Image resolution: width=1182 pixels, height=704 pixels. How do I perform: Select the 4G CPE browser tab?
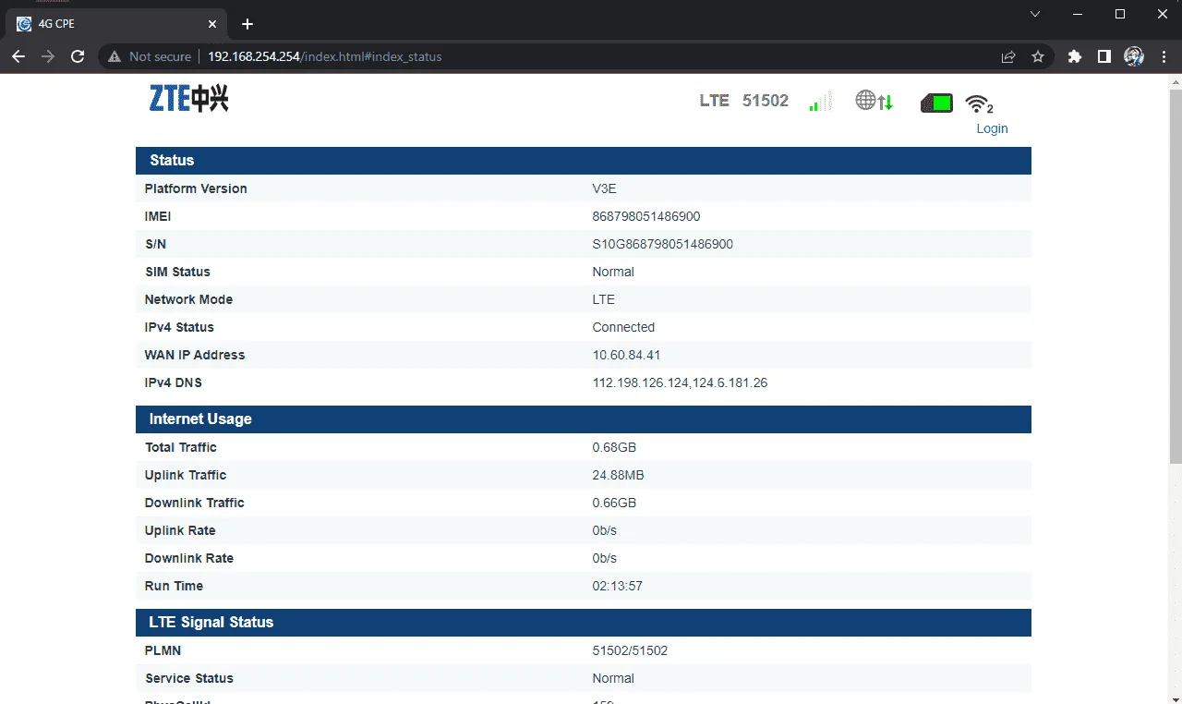pos(116,24)
